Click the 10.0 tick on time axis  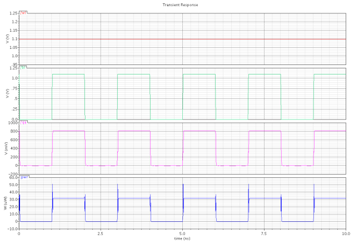345,233
